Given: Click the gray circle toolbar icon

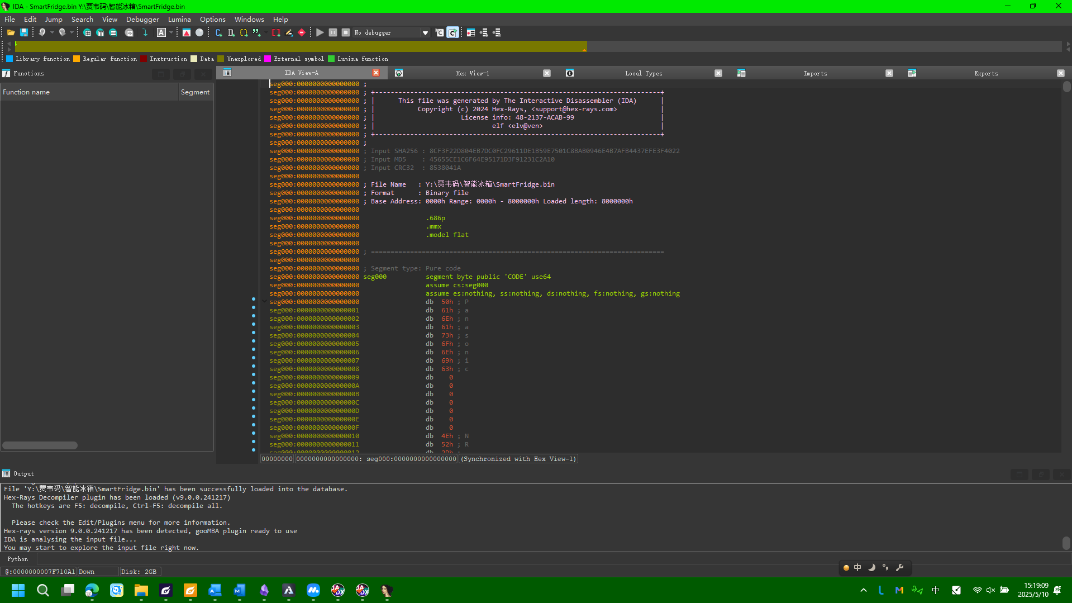Looking at the screenshot, I should 199,32.
